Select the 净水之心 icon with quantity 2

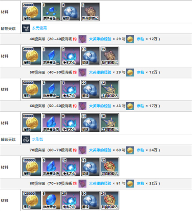71,56
